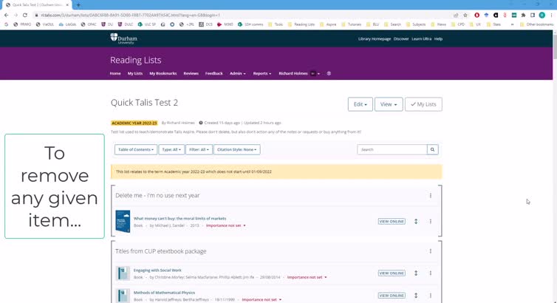Open three-dot menu for 'What money can't buy'
The width and height of the screenshot is (557, 303).
pyautogui.click(x=431, y=221)
